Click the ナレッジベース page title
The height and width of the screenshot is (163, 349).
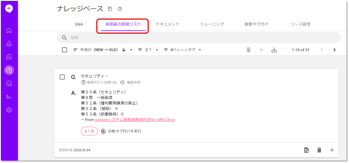80,9
